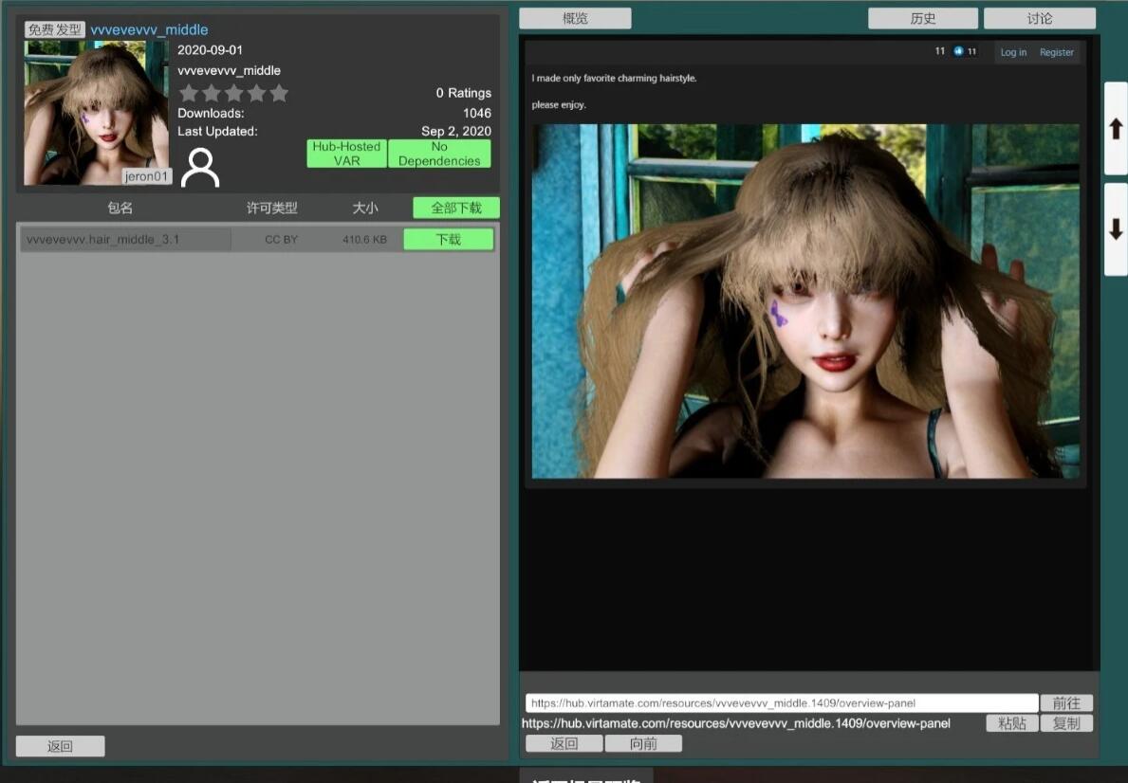This screenshot has height=783, width=1128.
Task: Select the 概览 tab
Action: [x=575, y=17]
